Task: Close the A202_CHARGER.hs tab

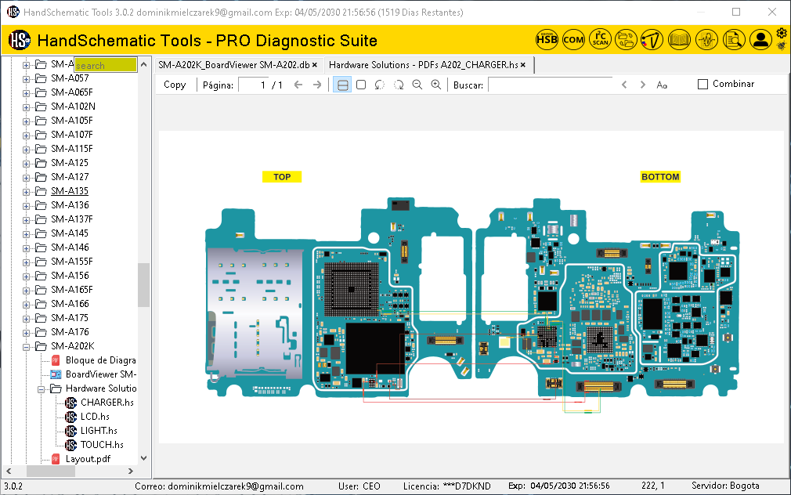Action: 523,64
